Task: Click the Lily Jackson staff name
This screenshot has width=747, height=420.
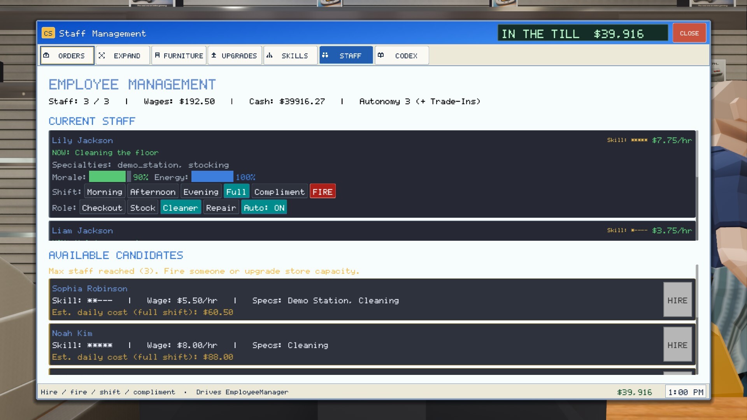Action: [x=82, y=140]
